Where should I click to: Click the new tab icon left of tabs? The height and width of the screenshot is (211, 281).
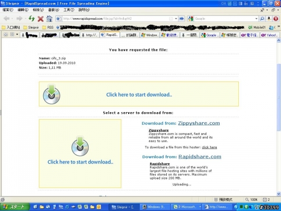click(x=6, y=34)
